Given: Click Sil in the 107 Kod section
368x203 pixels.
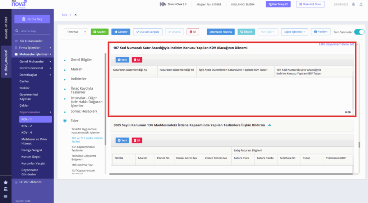Looking at the screenshot, I should tap(137, 60).
